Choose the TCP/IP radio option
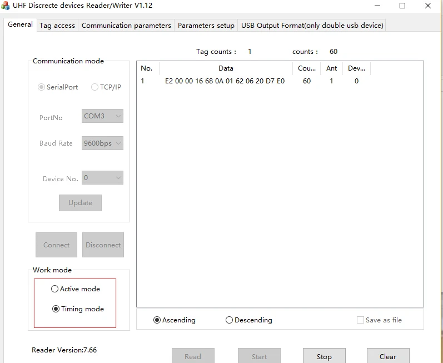443x363 pixels. pos(106,87)
